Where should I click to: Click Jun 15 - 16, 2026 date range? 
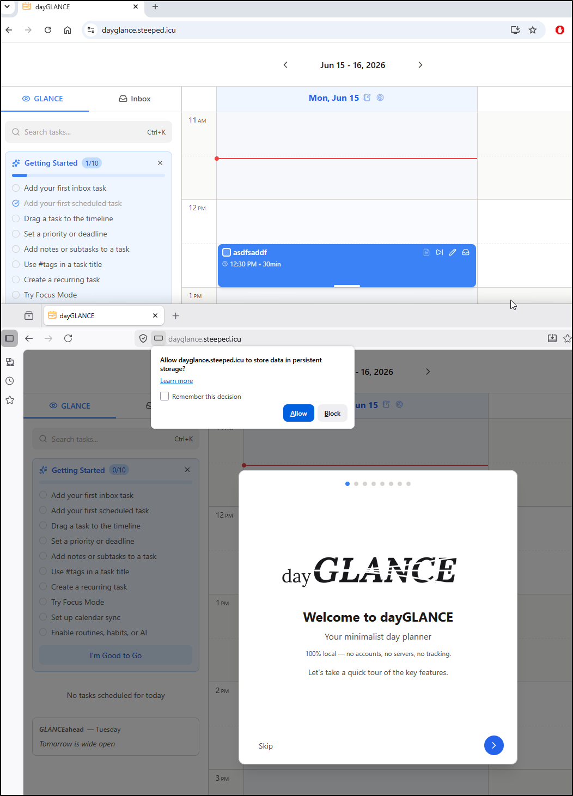(x=353, y=65)
